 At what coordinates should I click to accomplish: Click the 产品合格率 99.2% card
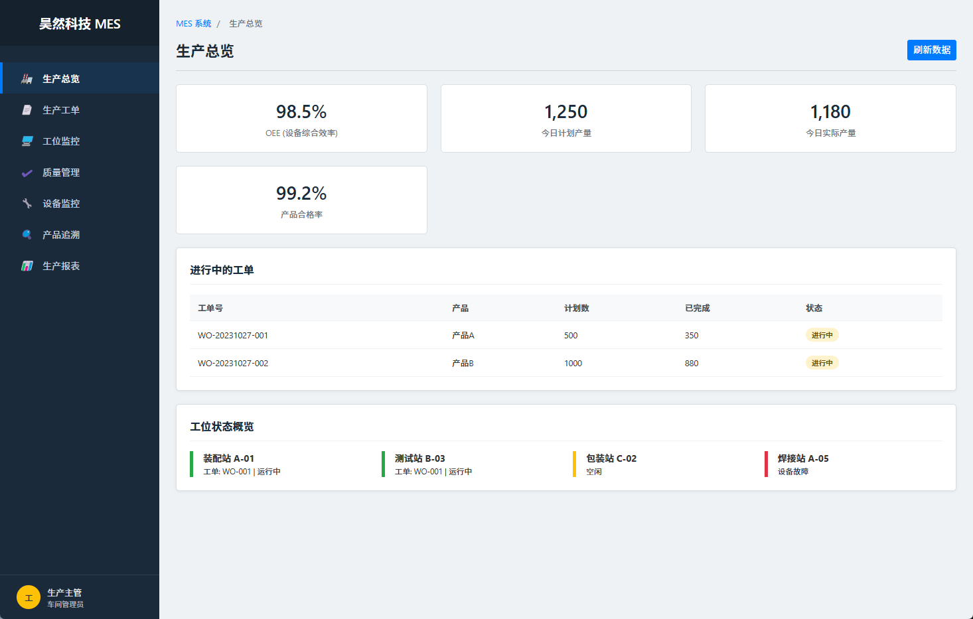[301, 200]
